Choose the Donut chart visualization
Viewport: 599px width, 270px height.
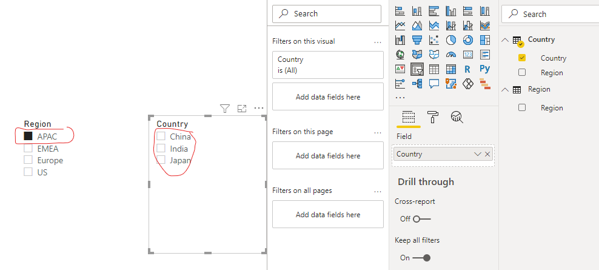(468, 40)
